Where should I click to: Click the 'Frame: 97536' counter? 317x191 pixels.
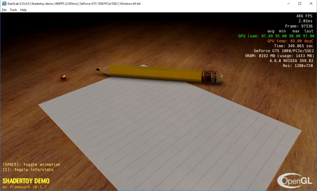pos(299,26)
